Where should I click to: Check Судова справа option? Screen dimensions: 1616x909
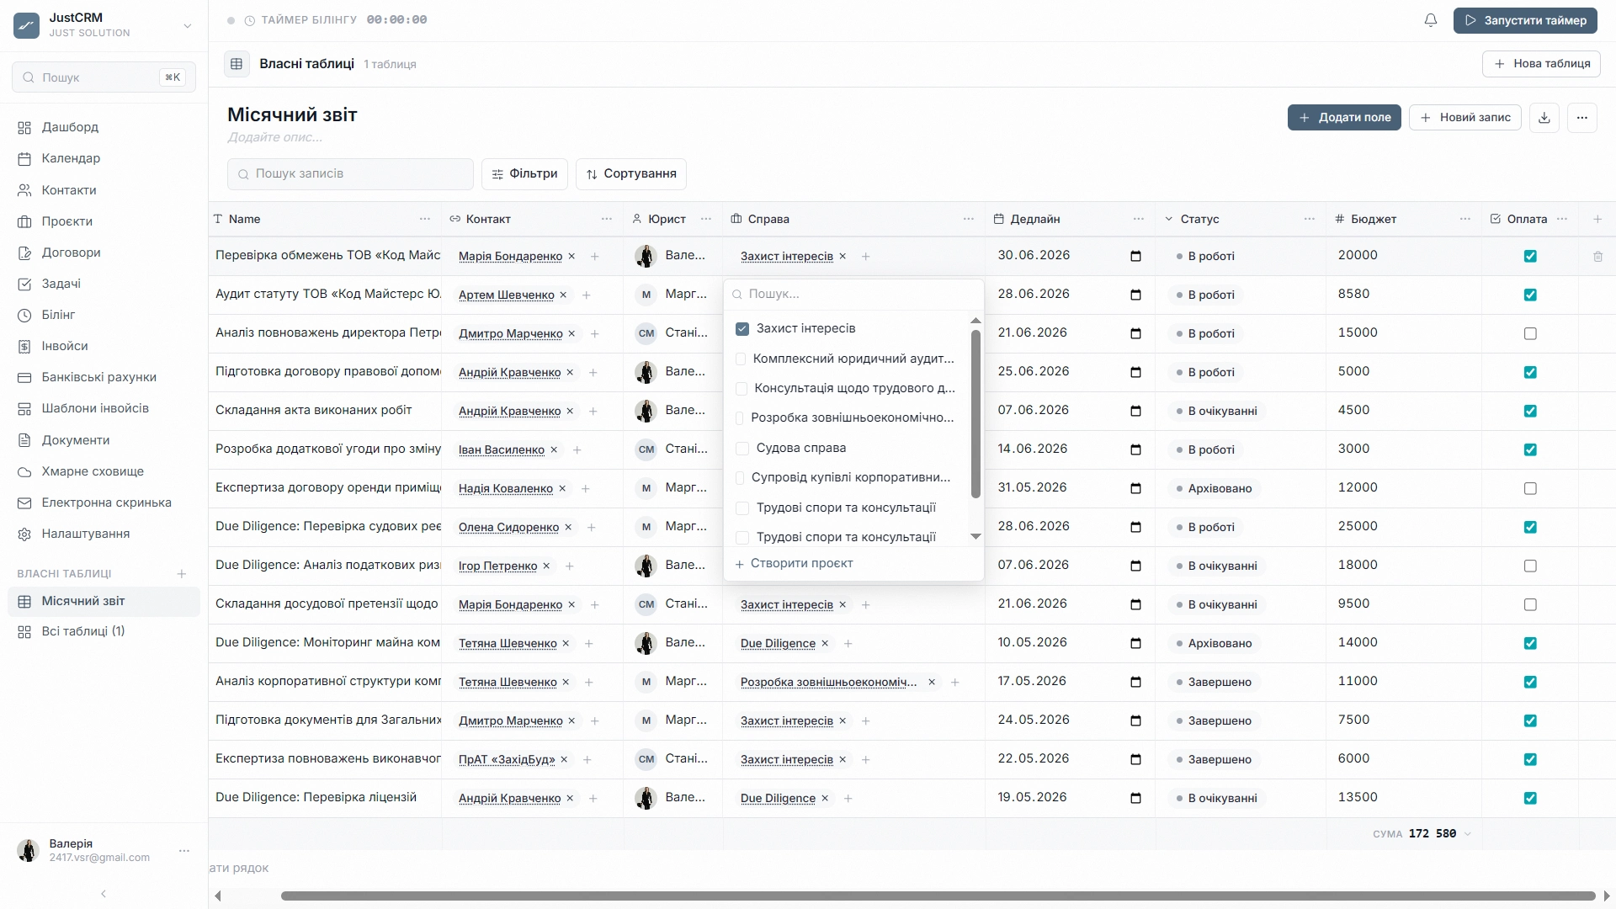coord(742,448)
